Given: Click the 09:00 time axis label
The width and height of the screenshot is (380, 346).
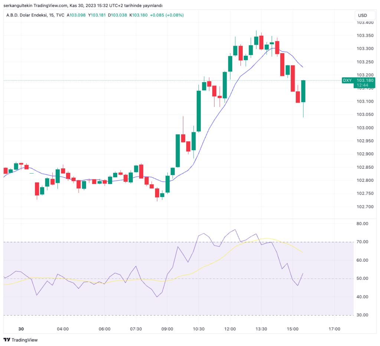Looking at the screenshot, I should pos(167,329).
